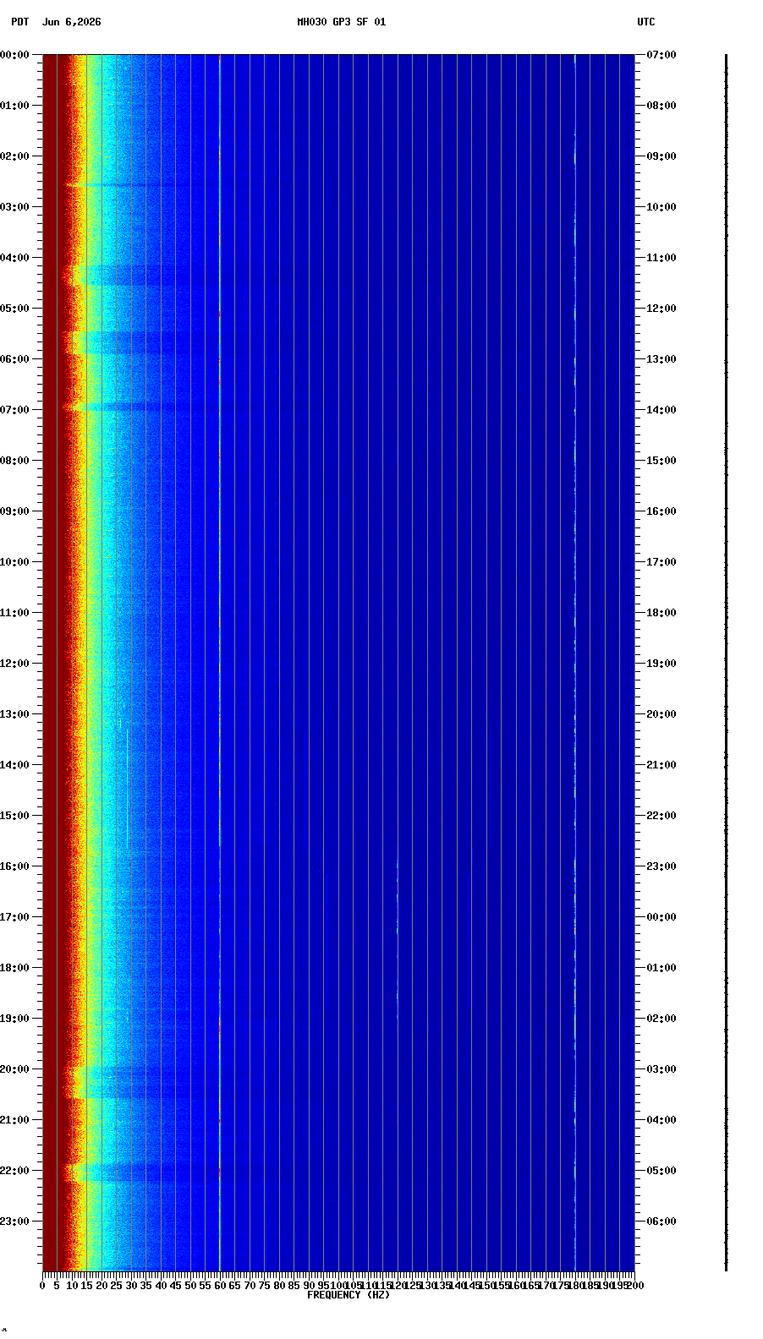The height and width of the screenshot is (1339, 763).
Task: Click the 06:00 UTC time label
Action: point(661,1221)
